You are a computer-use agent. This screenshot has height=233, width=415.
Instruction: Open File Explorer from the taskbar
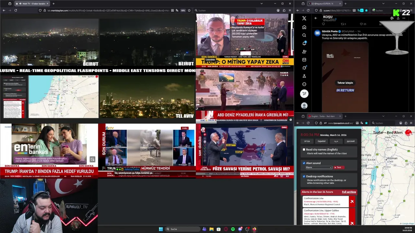[211, 229]
